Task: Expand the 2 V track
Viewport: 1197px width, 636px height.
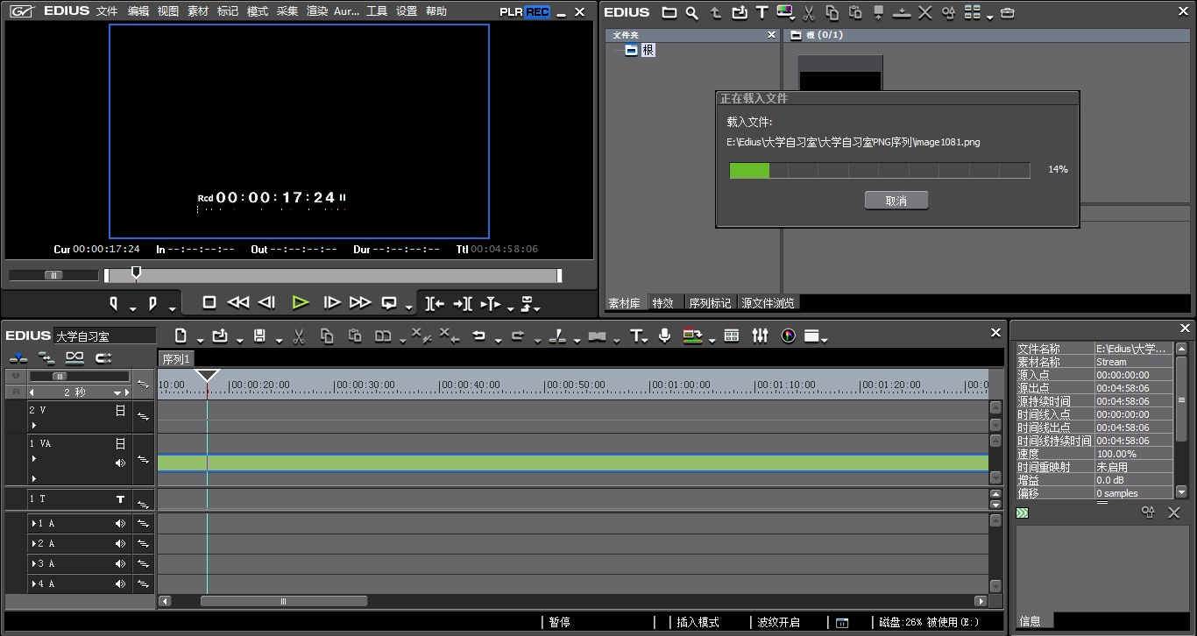Action: click(x=34, y=425)
